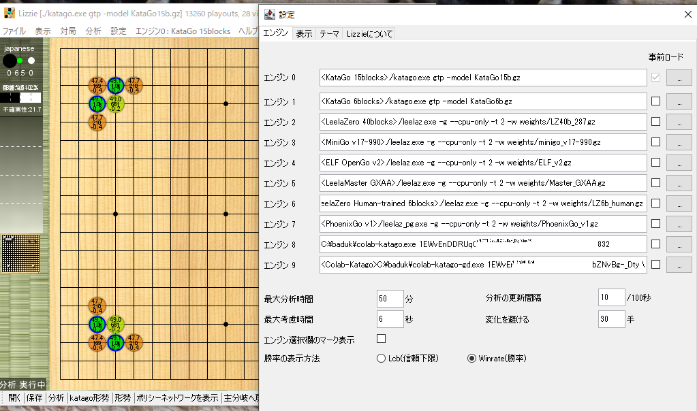The width and height of the screenshot is (697, 411).
Task: Edit the エンジン 9 Colab-Katago command field
Action: [x=483, y=265]
